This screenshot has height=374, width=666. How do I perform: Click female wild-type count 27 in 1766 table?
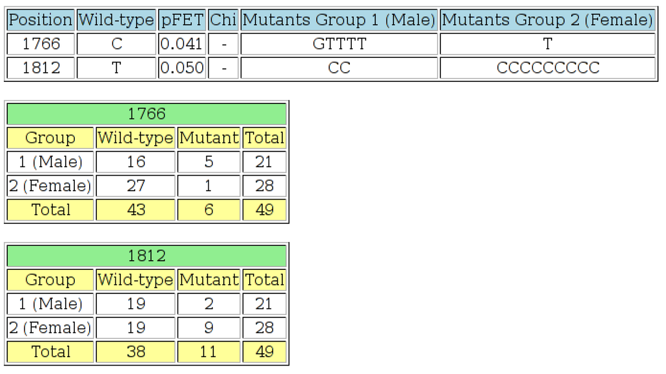[135, 185]
